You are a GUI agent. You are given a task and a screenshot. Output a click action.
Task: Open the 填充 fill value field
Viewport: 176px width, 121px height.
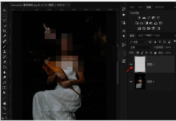pyautogui.click(x=168, y=53)
